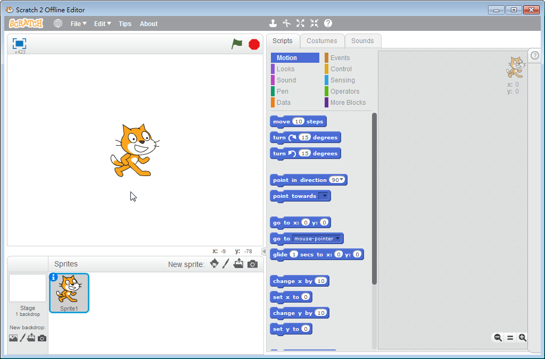Select the Duplicate stamp tool
This screenshot has width=545, height=359.
(x=273, y=23)
